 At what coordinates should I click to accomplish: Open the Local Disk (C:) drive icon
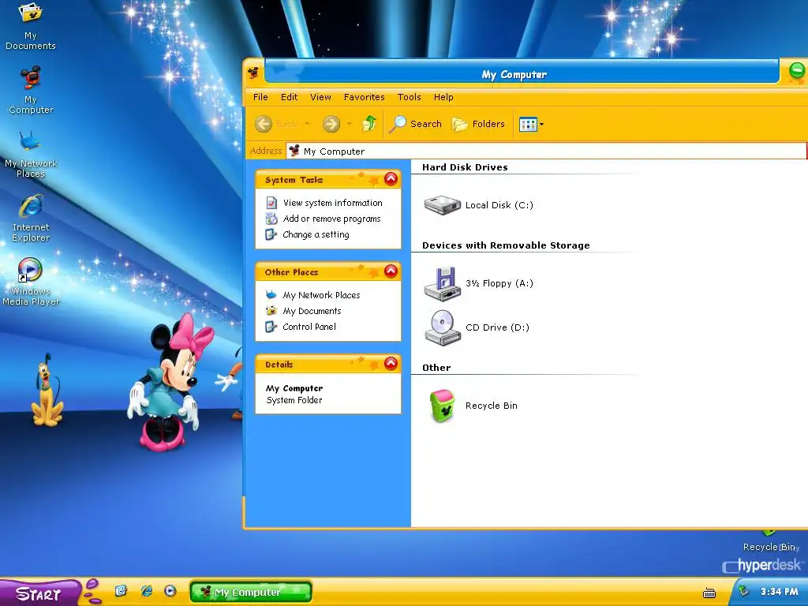[442, 204]
